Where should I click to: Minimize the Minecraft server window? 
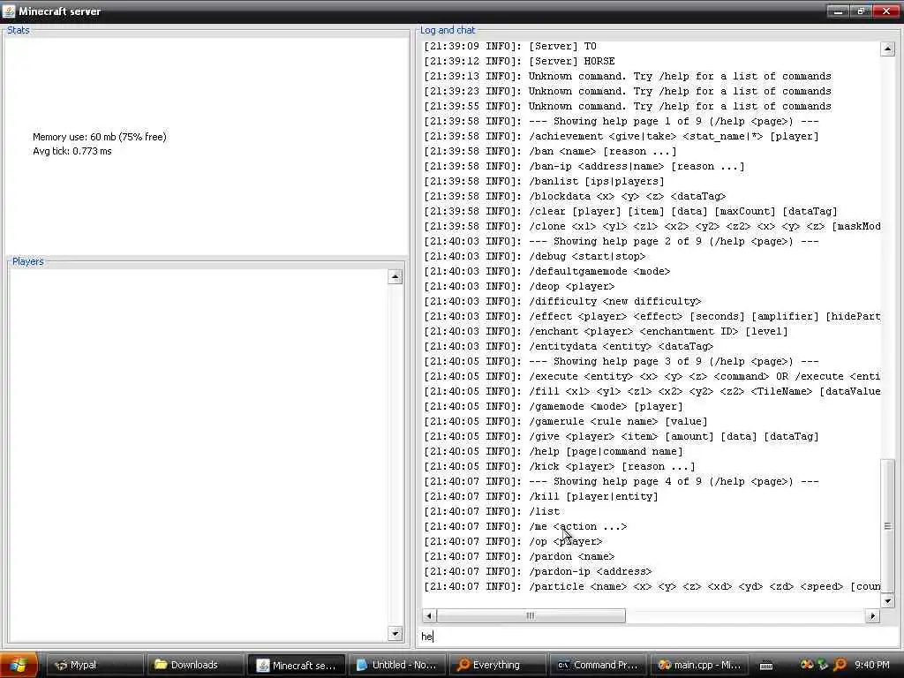coord(839,11)
